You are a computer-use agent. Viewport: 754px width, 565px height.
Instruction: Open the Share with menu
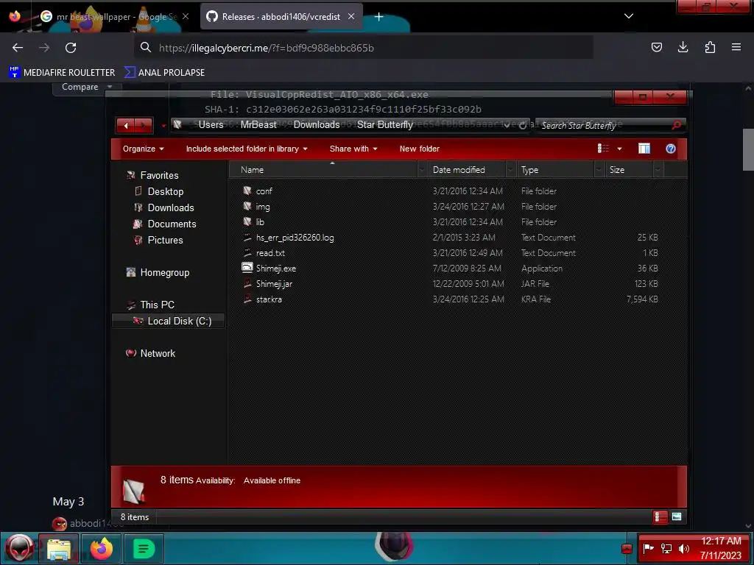click(x=353, y=149)
